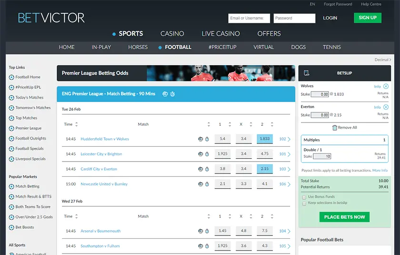This screenshot has height=255, width=400.
Task: Open the Help Centre link
Action: 371,4
